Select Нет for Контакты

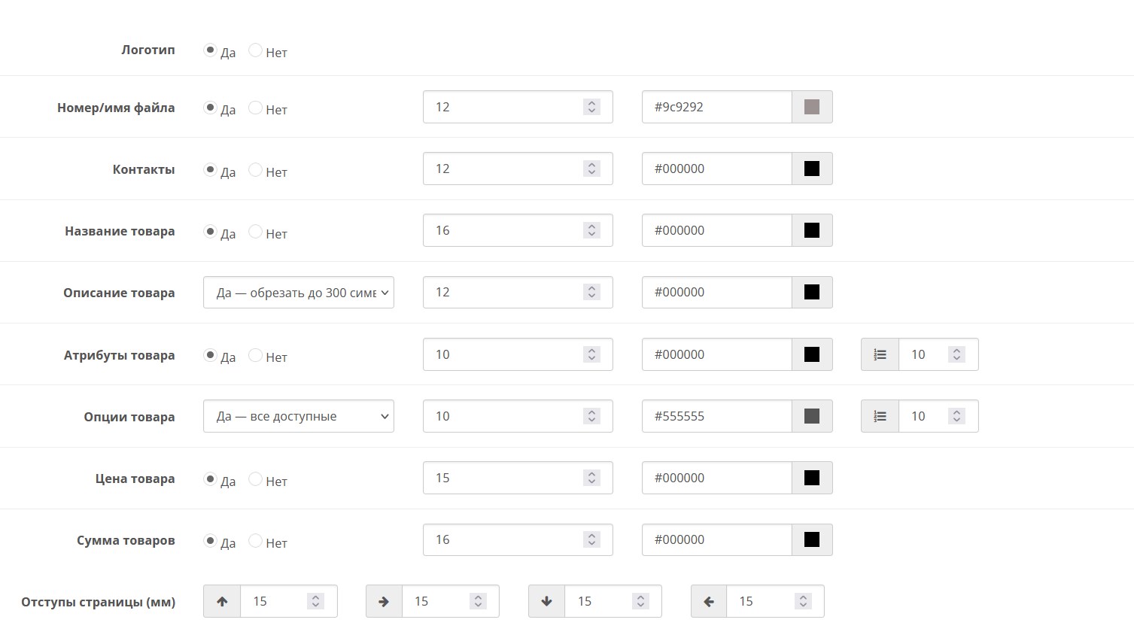click(x=256, y=170)
